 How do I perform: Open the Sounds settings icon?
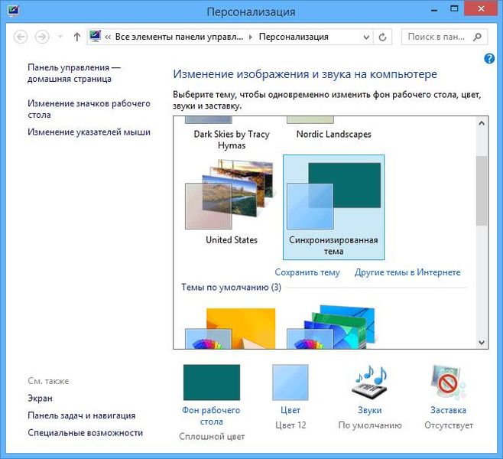[370, 382]
